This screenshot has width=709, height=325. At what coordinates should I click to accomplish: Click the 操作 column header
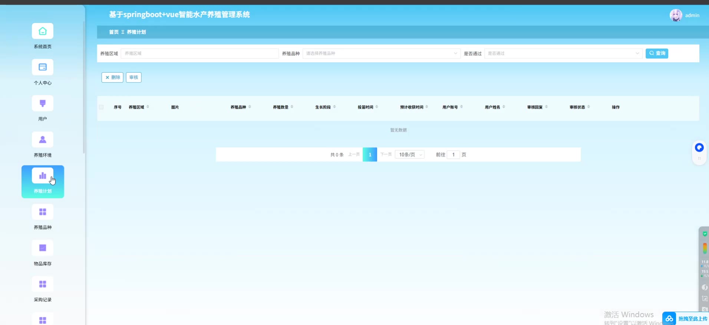coord(616,107)
